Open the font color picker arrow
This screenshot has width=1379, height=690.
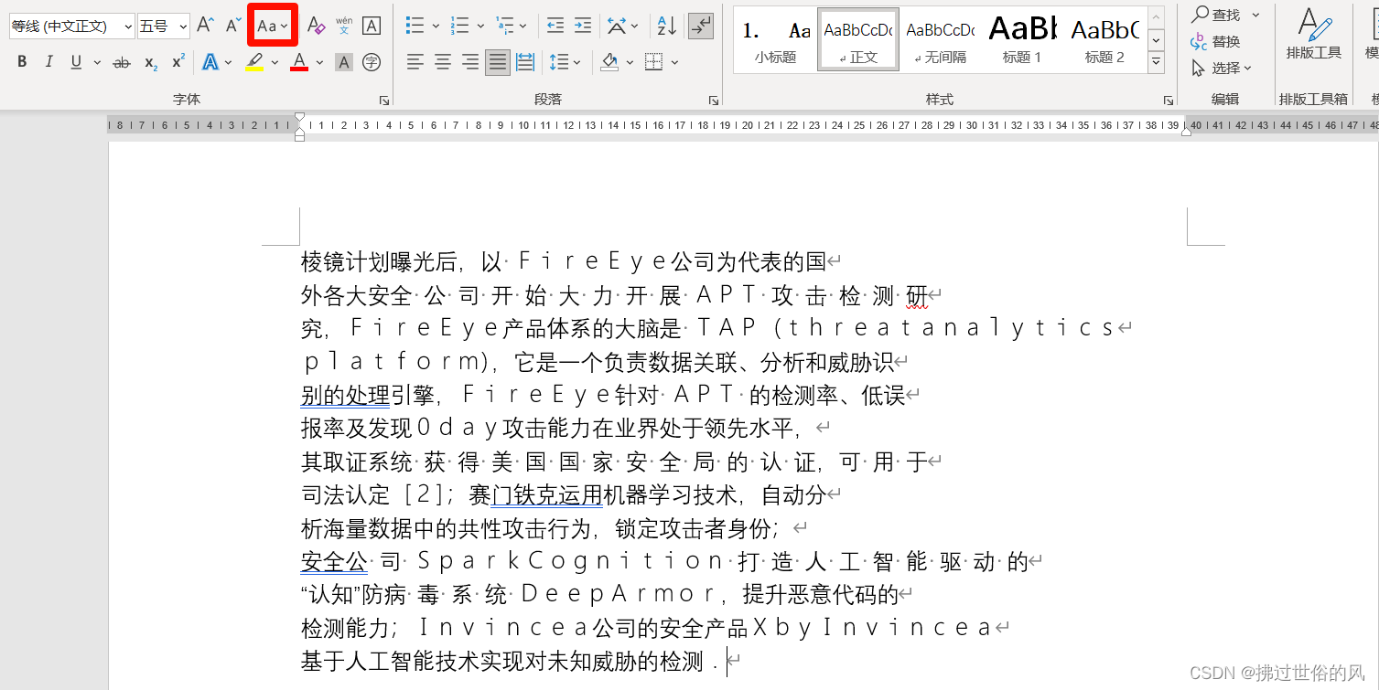(319, 62)
